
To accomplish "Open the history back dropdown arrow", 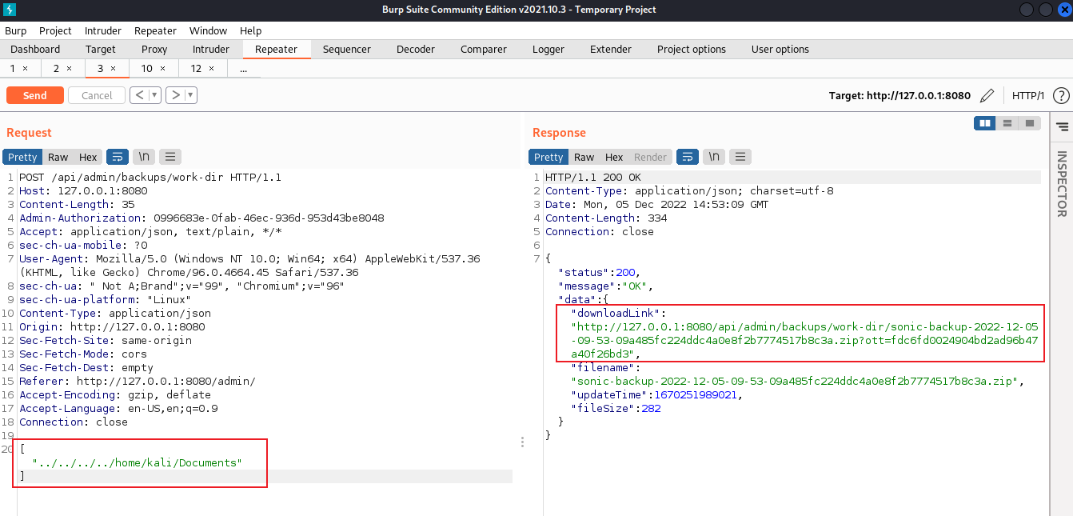I will (154, 95).
